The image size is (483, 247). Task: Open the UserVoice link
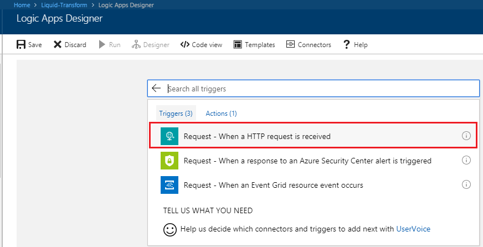(413, 229)
